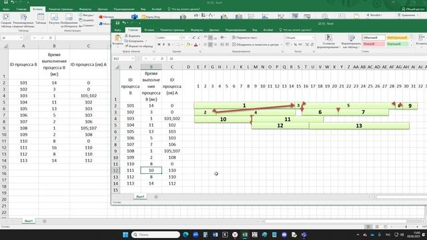Open the File (Файл) tab in front window
This screenshot has height=240, width=427.
[117, 30]
